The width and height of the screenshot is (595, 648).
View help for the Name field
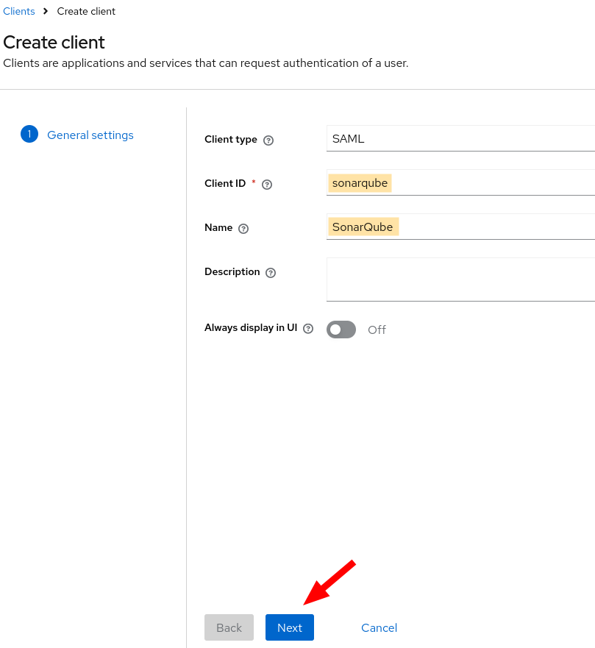pyautogui.click(x=243, y=229)
